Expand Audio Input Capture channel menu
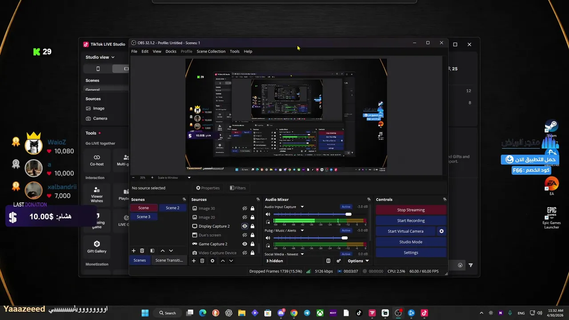The width and height of the screenshot is (569, 320). (302, 207)
